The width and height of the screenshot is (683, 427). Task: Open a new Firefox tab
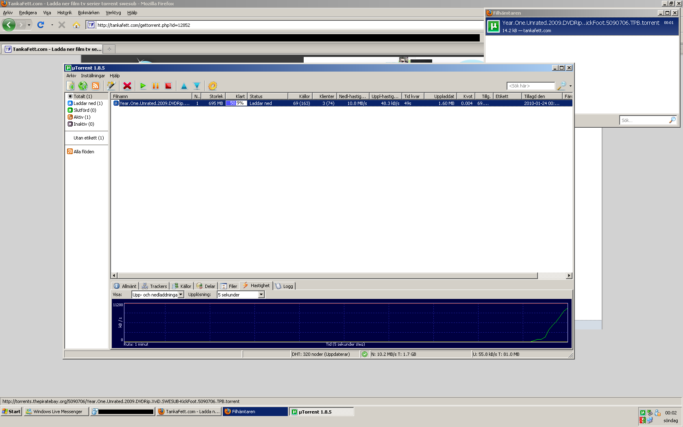109,49
